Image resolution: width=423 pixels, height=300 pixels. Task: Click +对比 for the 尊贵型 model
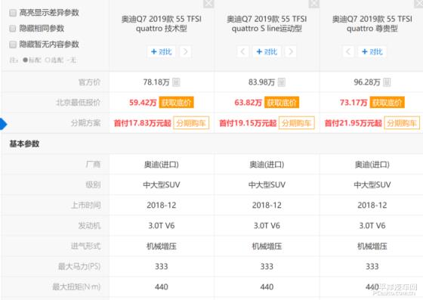372,51
